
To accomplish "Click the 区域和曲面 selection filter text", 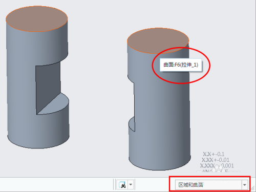I will click(190, 185).
